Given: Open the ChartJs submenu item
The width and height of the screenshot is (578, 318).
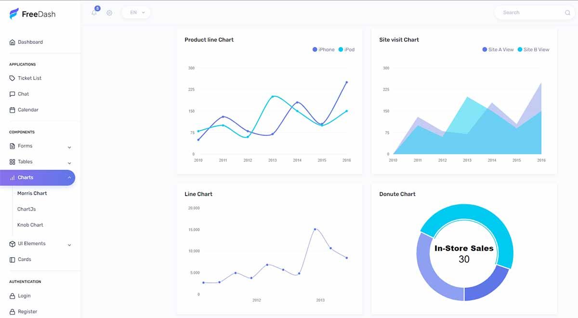Looking at the screenshot, I should (27, 209).
